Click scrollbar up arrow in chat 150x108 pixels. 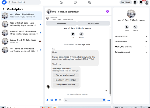(x=110, y=28)
